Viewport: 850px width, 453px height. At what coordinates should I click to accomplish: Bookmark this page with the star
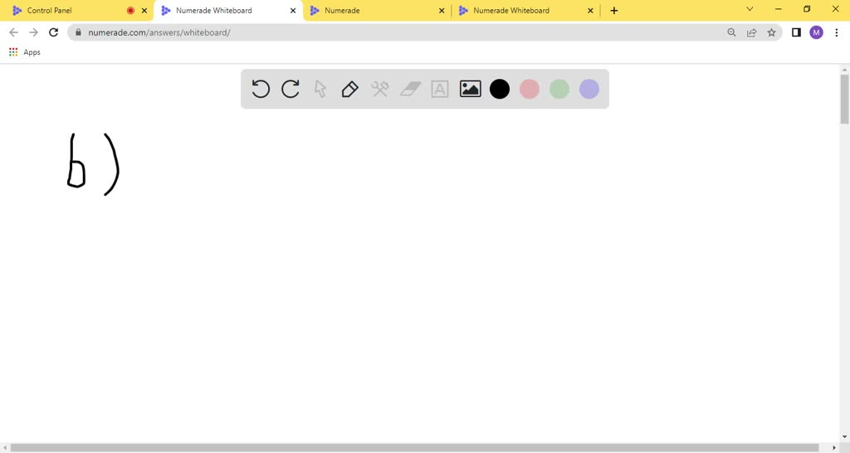(772, 32)
